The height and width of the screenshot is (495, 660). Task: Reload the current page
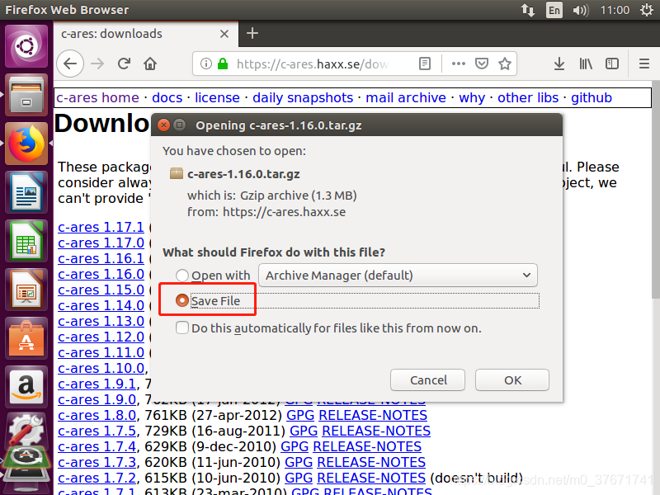(x=124, y=64)
